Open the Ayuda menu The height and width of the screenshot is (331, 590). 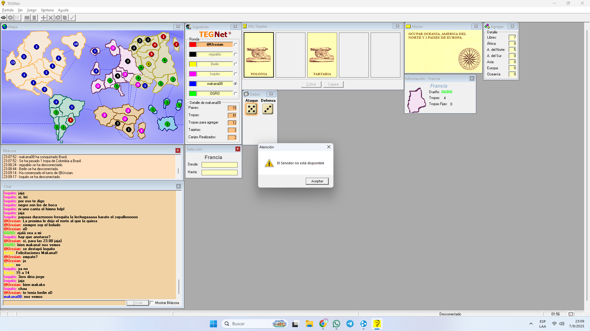pyautogui.click(x=63, y=10)
